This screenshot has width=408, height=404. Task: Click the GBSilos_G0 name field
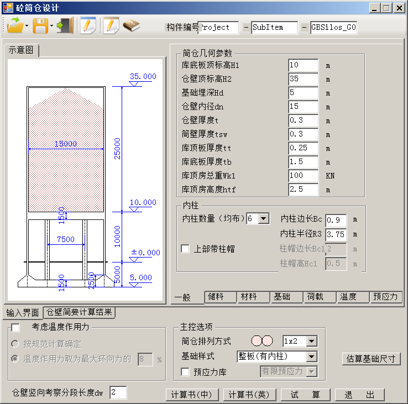click(x=333, y=28)
